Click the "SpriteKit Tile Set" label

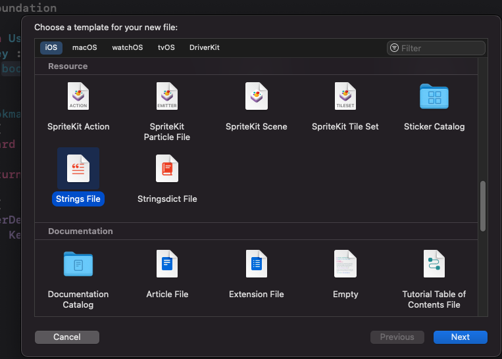[x=345, y=127]
